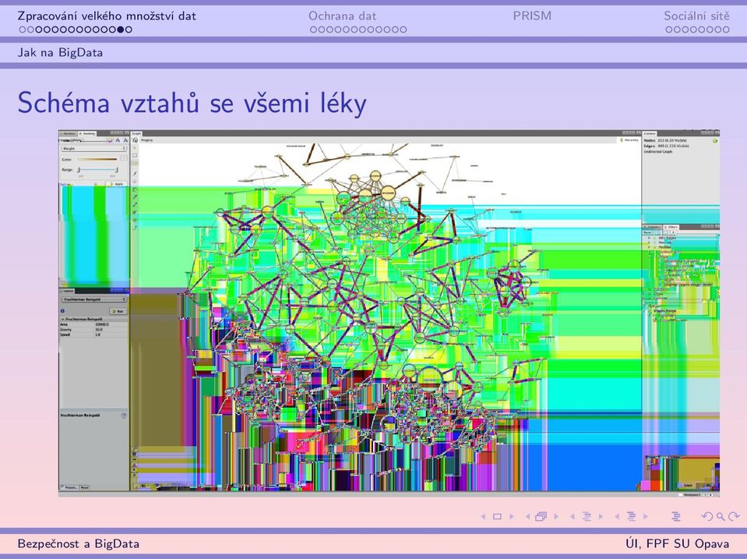Select the Direct selection arrow tool
This screenshot has height=559, width=747.
coord(135,148)
